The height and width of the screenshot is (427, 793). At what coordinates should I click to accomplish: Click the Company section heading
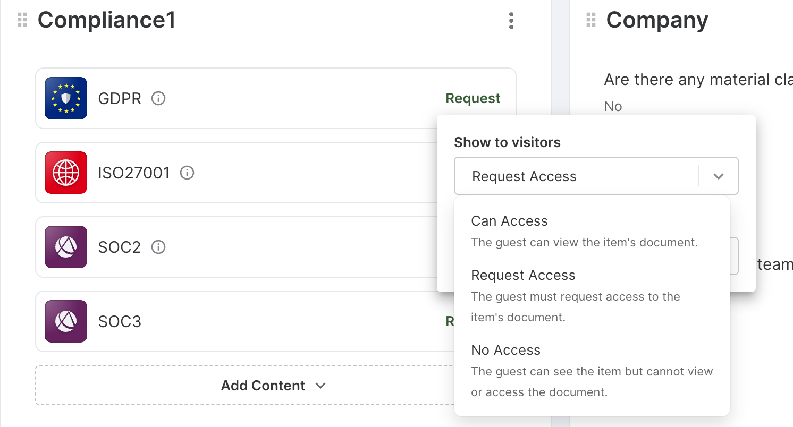(657, 20)
